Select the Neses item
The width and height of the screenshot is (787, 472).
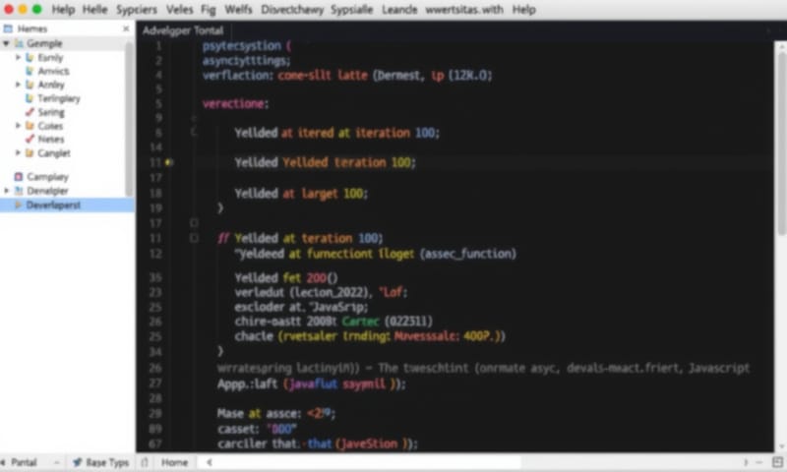pos(51,139)
